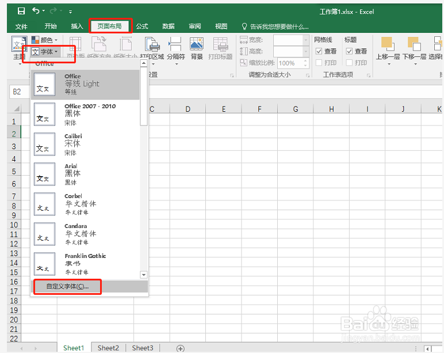The width and height of the screenshot is (444, 353).
Task: Click the horizontal scrollbar left arrow
Action: pos(427,349)
